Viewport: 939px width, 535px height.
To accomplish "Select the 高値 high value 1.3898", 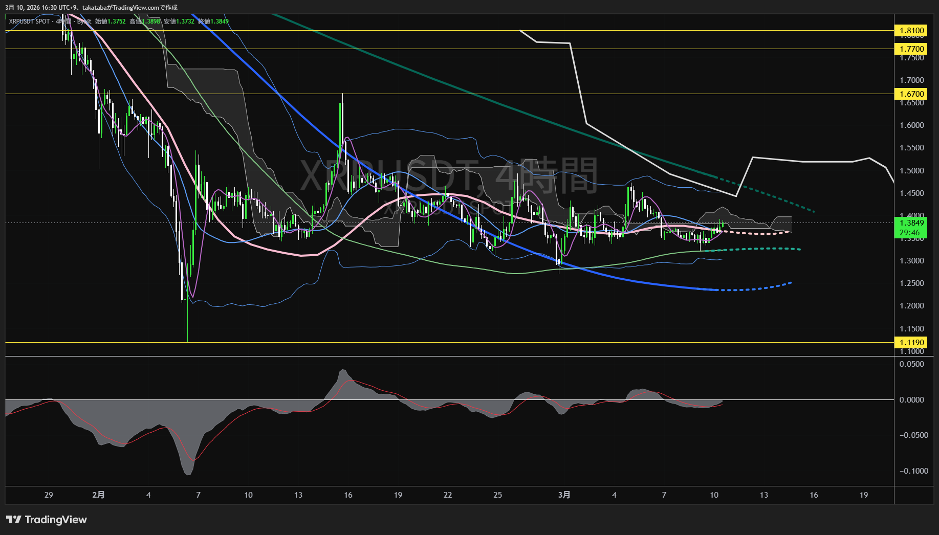I will pos(151,21).
